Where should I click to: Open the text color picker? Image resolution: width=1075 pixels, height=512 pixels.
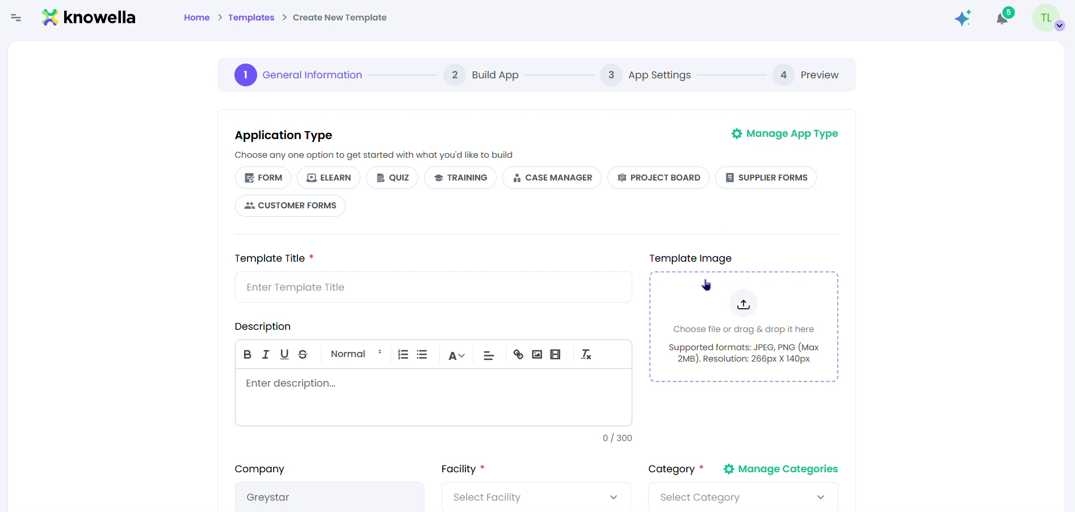pos(456,355)
